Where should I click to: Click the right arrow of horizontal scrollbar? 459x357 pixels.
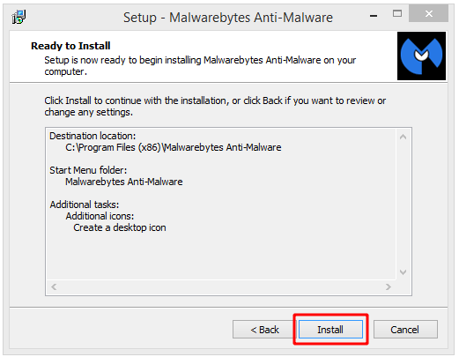pyautogui.click(x=389, y=286)
